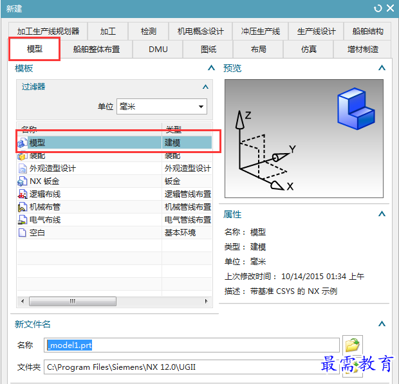Switch to the 船舶结构 tab
This screenshot has width=399, height=384.
point(367,32)
